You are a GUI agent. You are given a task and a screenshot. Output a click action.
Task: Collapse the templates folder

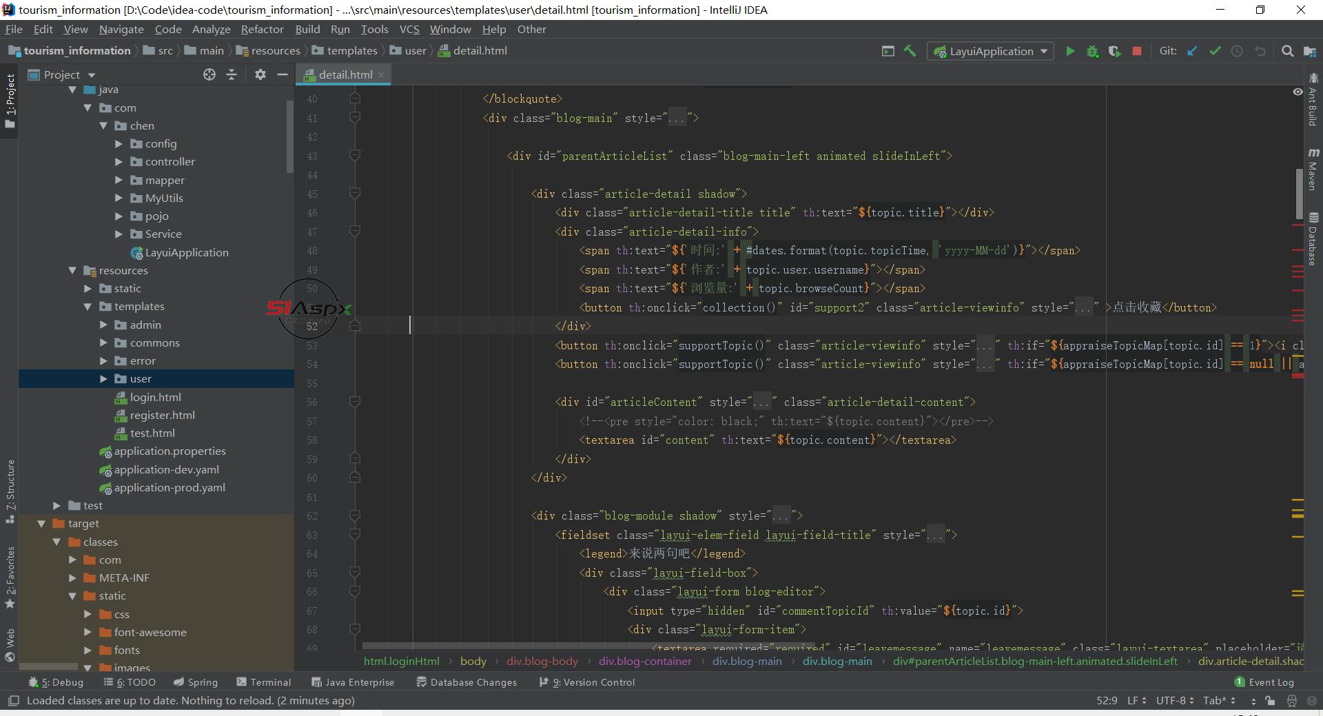pos(88,307)
